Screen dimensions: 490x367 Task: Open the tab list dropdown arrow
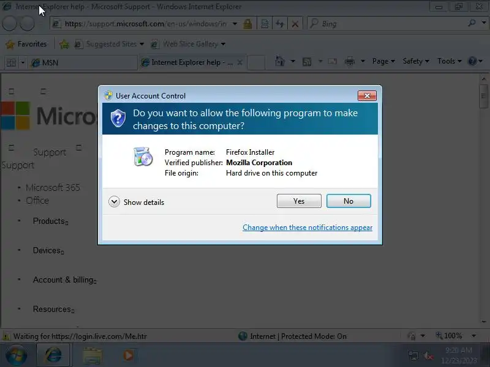[x=23, y=62]
